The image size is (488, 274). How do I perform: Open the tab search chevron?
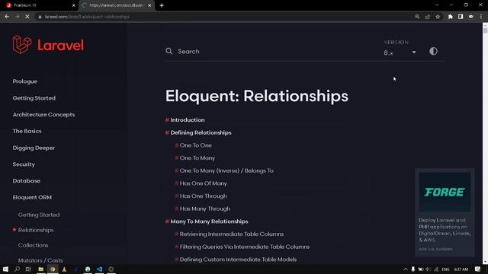pos(437,5)
